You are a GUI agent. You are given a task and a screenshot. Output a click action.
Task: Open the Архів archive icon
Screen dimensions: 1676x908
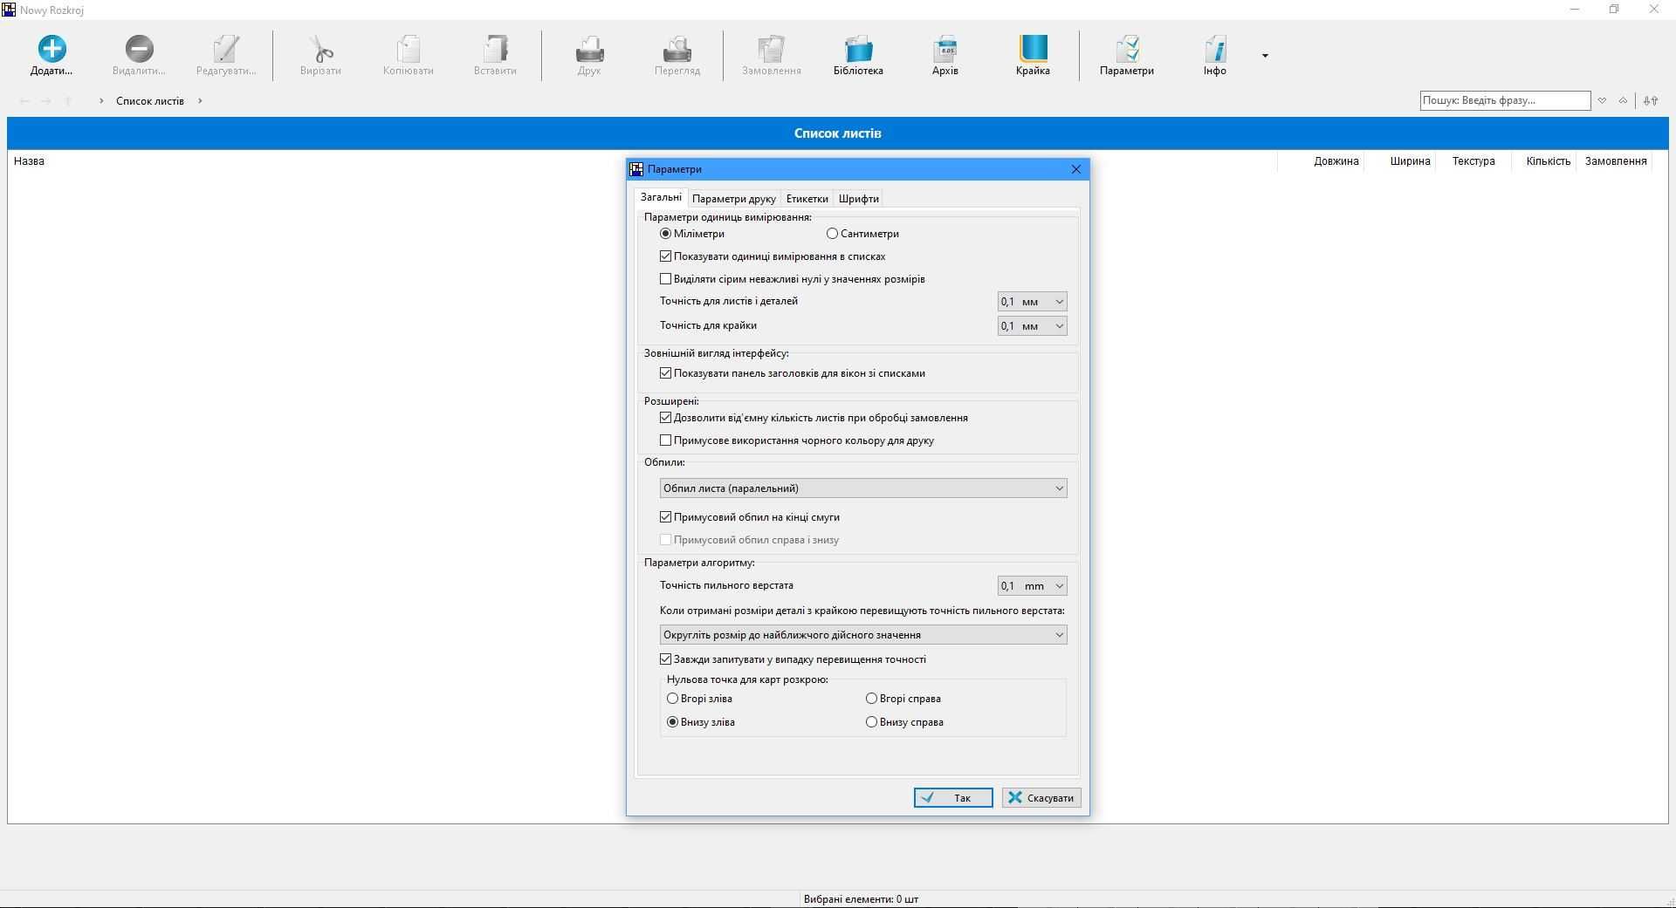[x=945, y=49]
